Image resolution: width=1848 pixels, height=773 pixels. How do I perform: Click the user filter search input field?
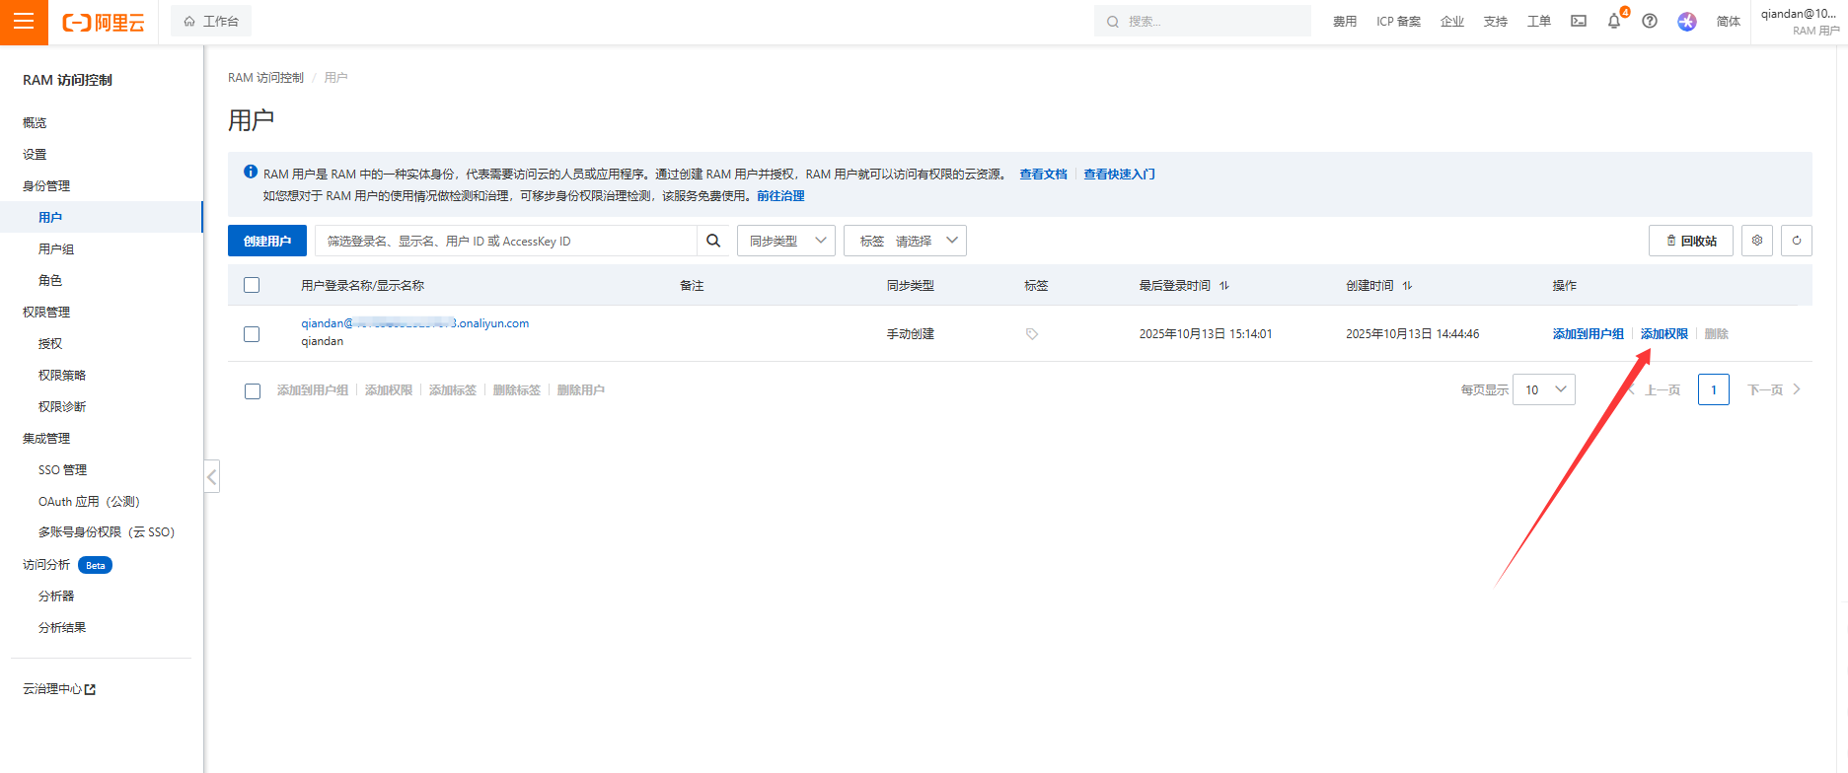[x=506, y=241]
